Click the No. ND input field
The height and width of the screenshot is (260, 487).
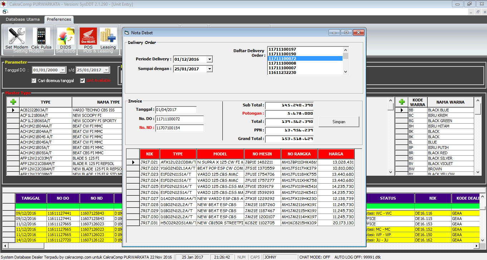(x=179, y=128)
